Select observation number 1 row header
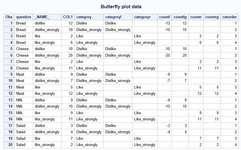 coord(9,23)
